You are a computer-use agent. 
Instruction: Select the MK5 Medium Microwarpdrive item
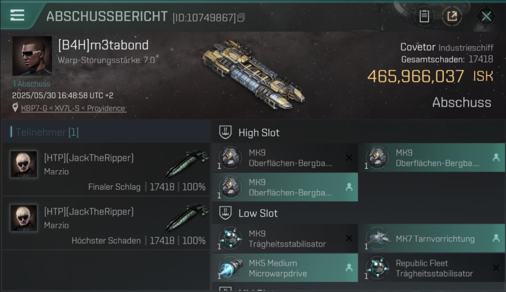point(285,268)
